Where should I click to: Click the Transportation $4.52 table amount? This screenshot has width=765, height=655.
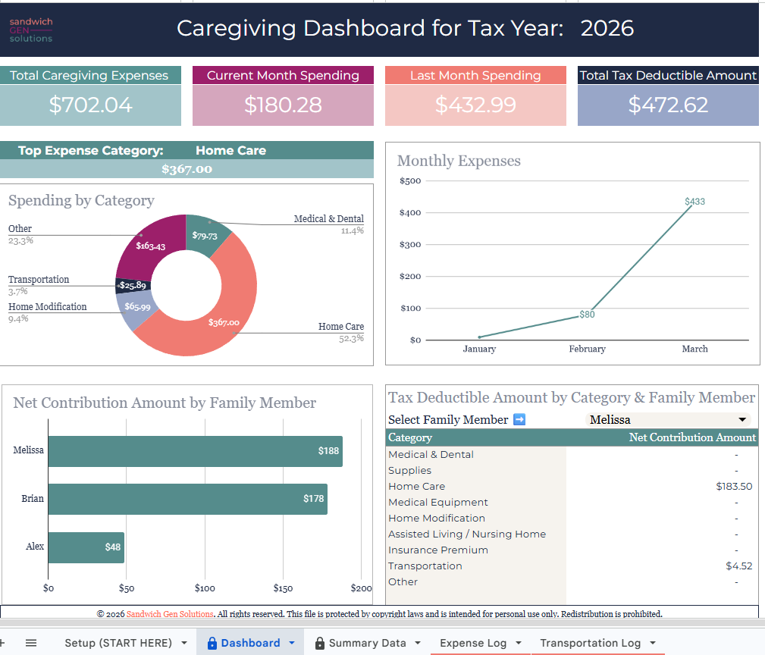[738, 566]
